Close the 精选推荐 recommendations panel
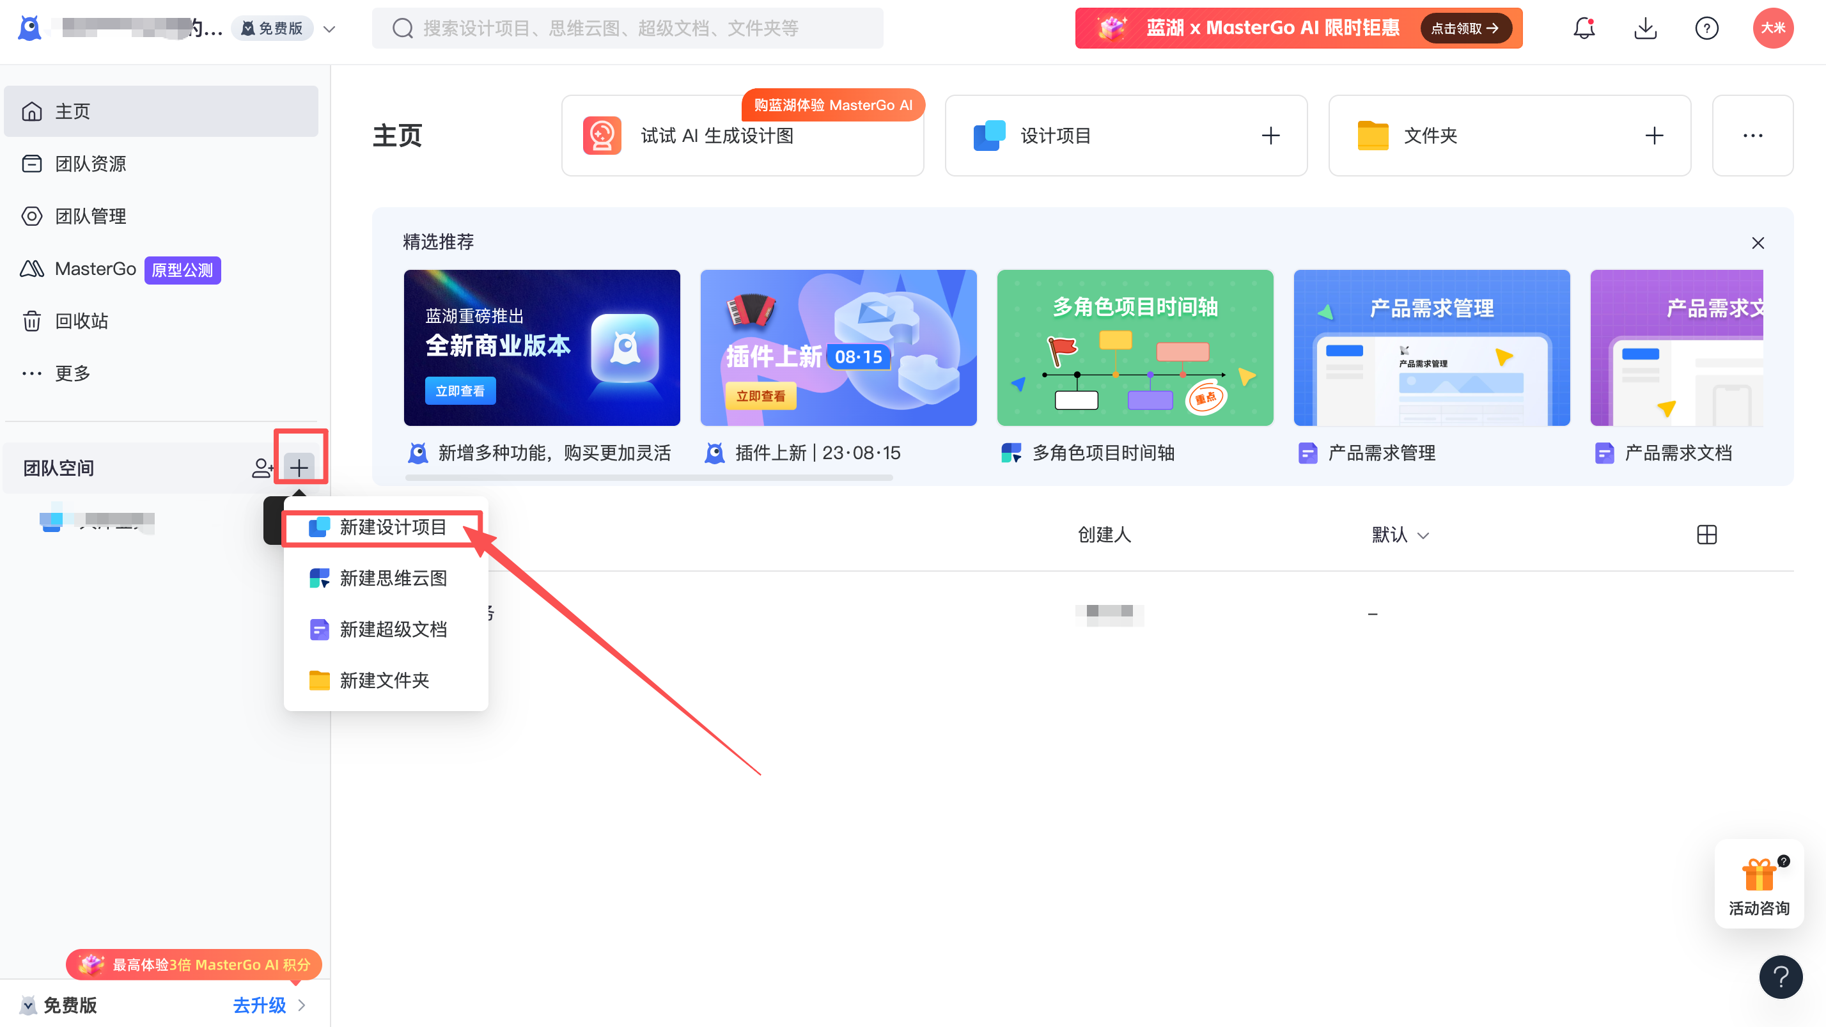1826x1027 pixels. pyautogui.click(x=1758, y=243)
